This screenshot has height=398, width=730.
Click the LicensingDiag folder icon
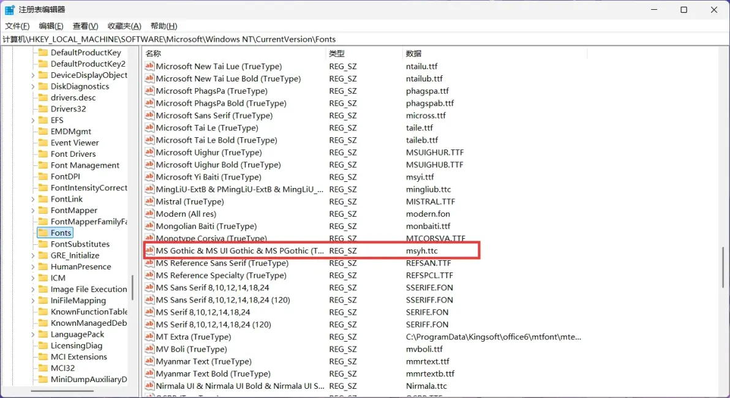click(x=43, y=345)
